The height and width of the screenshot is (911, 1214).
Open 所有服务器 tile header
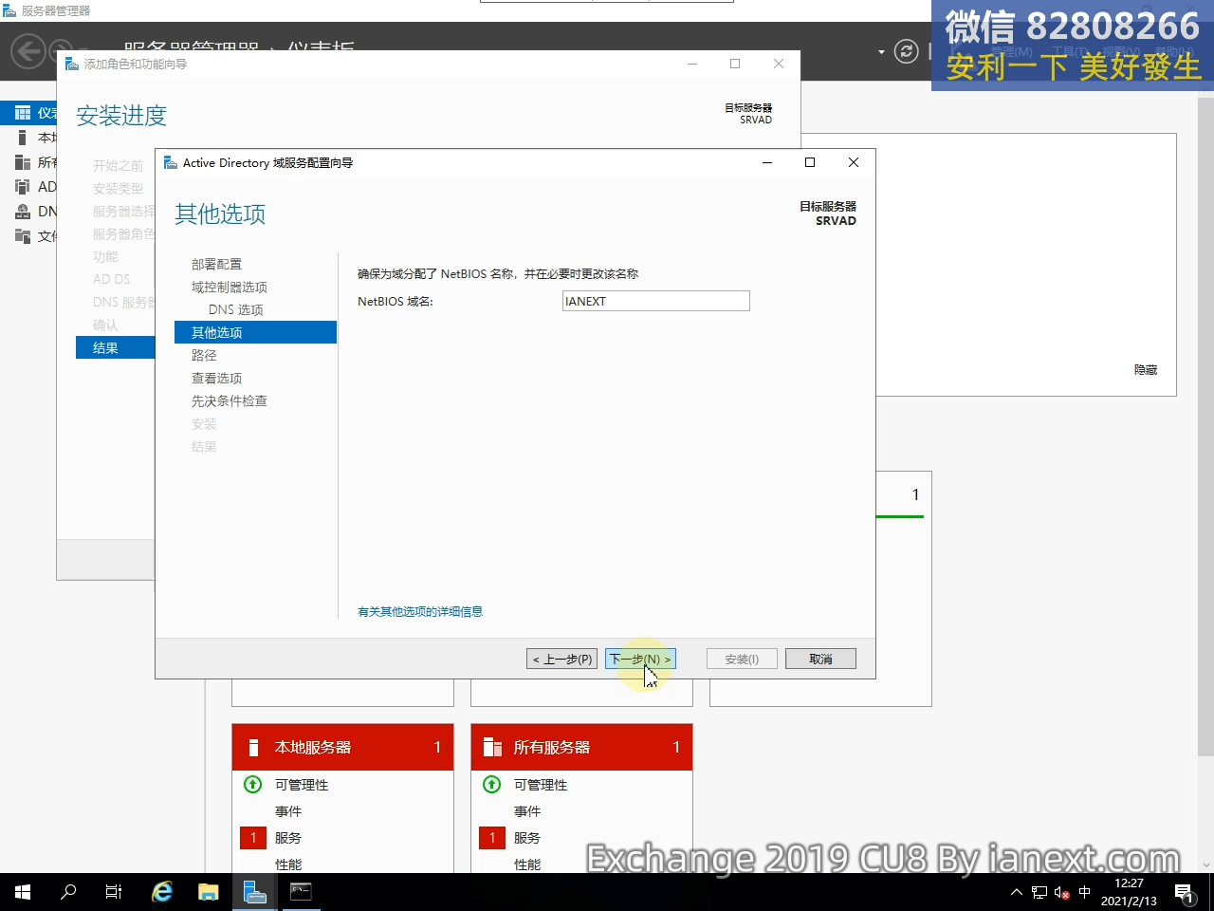581,747
